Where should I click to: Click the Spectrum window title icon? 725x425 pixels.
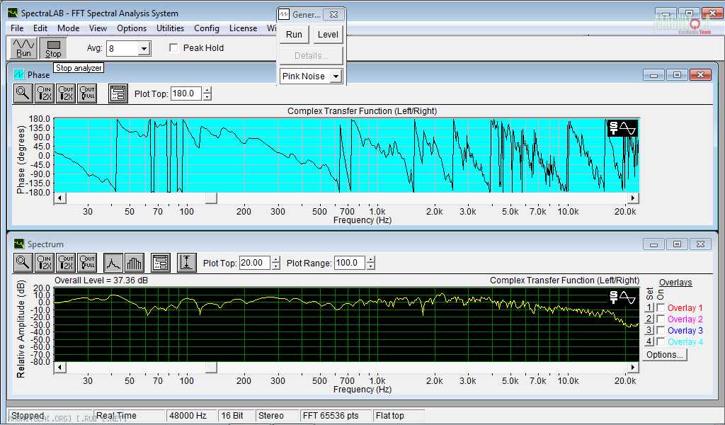pyautogui.click(x=19, y=244)
